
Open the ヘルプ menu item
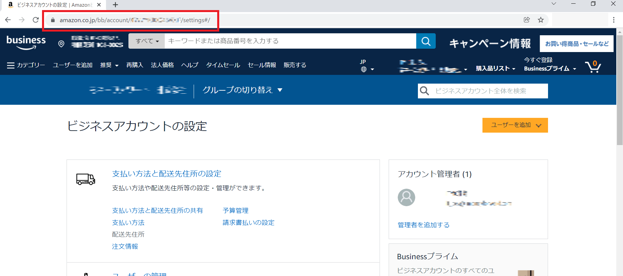point(190,65)
